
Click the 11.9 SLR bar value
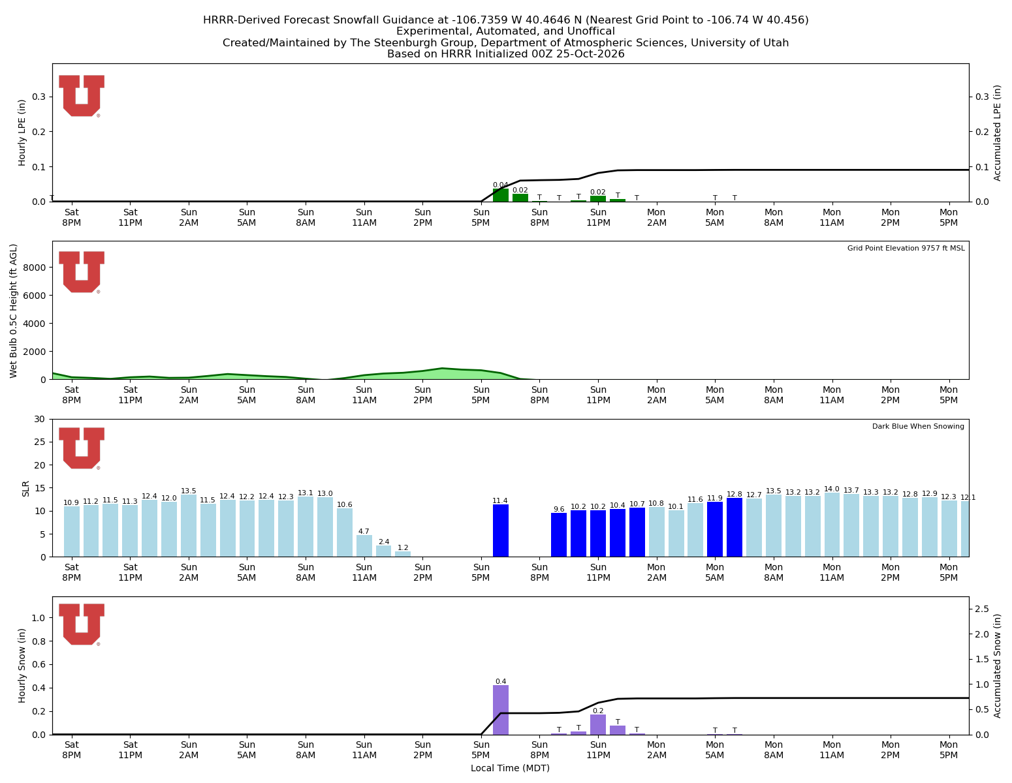(x=715, y=499)
